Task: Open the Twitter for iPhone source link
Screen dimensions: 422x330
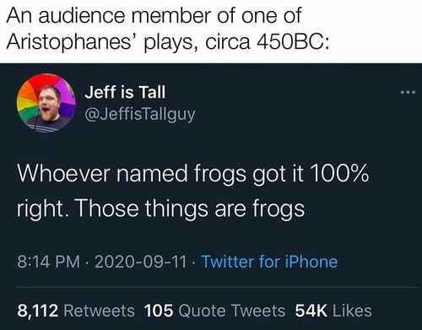Action: (x=269, y=262)
